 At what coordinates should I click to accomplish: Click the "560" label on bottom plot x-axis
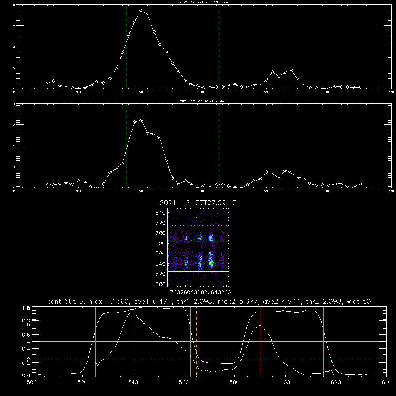(x=184, y=383)
